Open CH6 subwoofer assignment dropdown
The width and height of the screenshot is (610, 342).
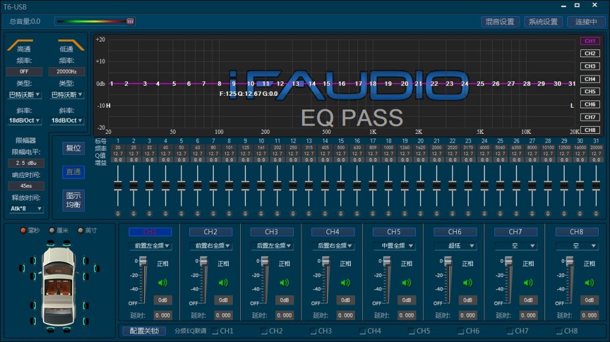click(x=455, y=246)
